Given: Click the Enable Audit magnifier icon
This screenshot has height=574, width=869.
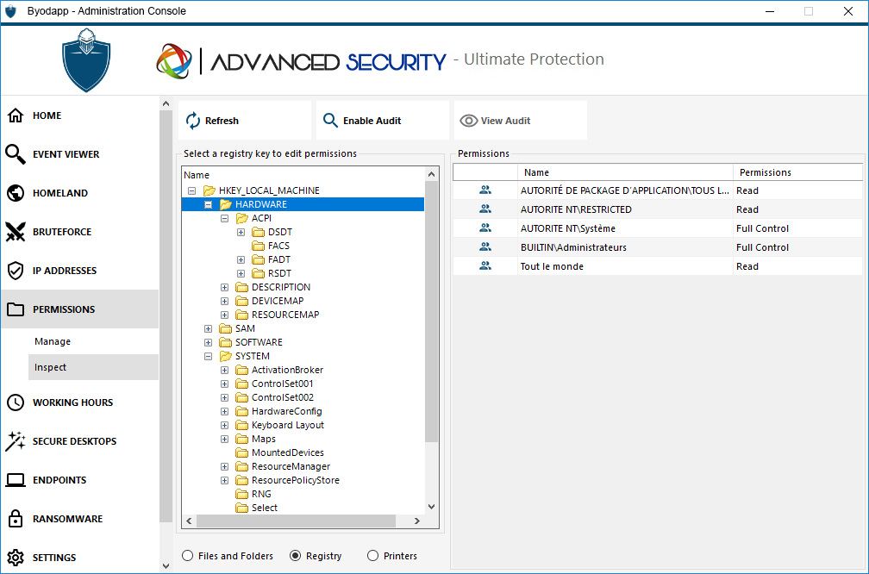Looking at the screenshot, I should (x=330, y=121).
